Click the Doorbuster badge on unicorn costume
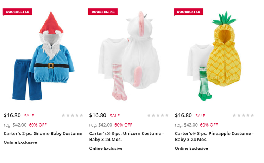Screen dimensions: 264x163 coord(103,12)
